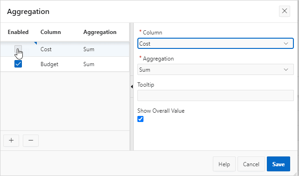This screenshot has width=299, height=176.
Task: Select the Cost row column cell
Action: click(x=46, y=49)
